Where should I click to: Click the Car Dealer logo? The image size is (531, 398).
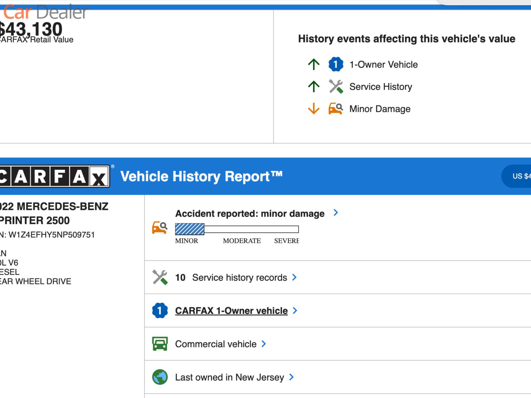tap(46, 13)
